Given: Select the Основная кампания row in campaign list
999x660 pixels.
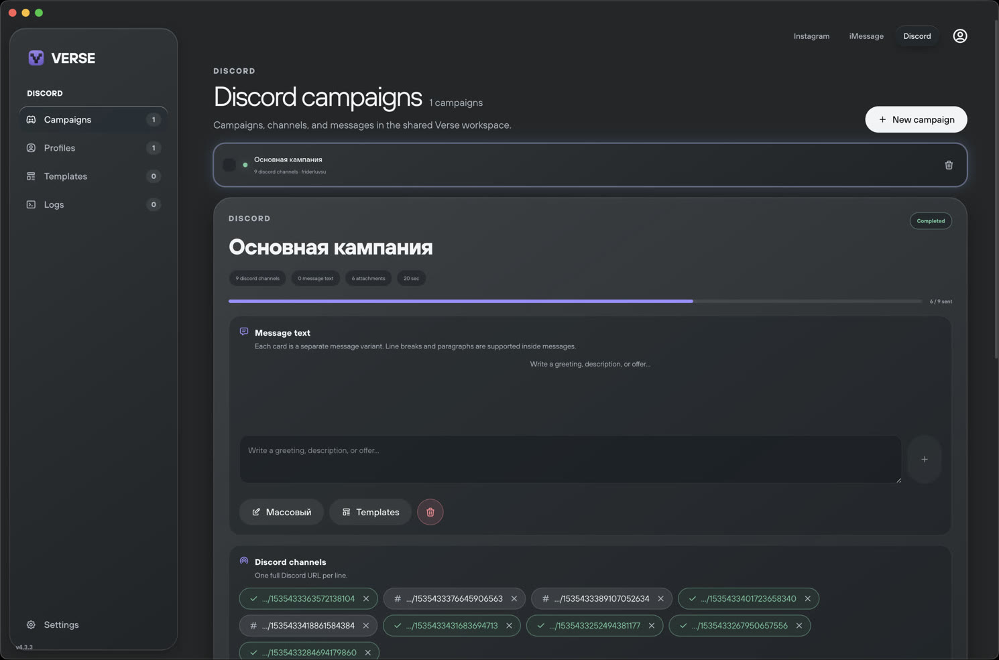Looking at the screenshot, I should pyautogui.click(x=590, y=165).
